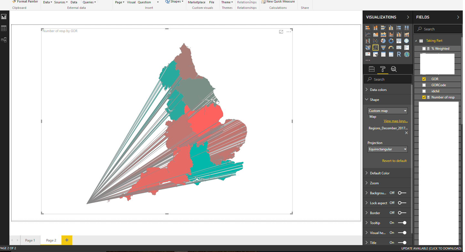Open the Fields well tab
This screenshot has width=465, height=252.
click(372, 69)
